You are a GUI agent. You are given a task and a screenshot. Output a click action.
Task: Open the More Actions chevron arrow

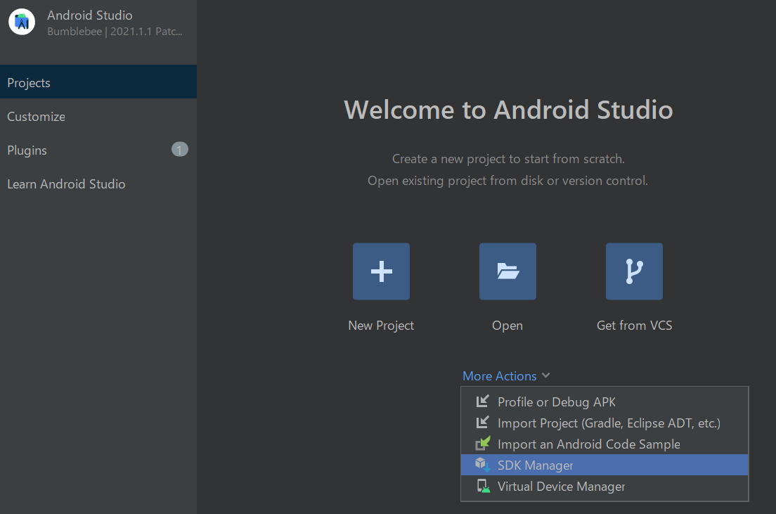tap(547, 375)
